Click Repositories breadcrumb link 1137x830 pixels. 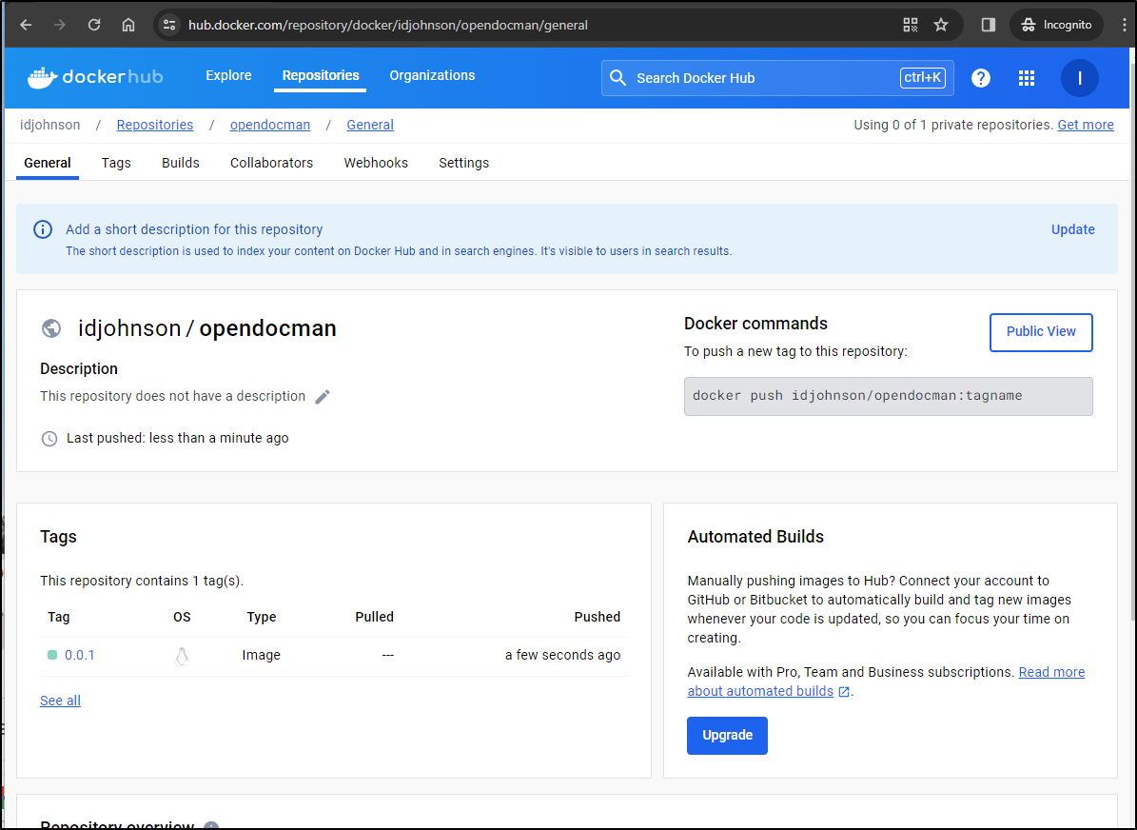tap(155, 125)
